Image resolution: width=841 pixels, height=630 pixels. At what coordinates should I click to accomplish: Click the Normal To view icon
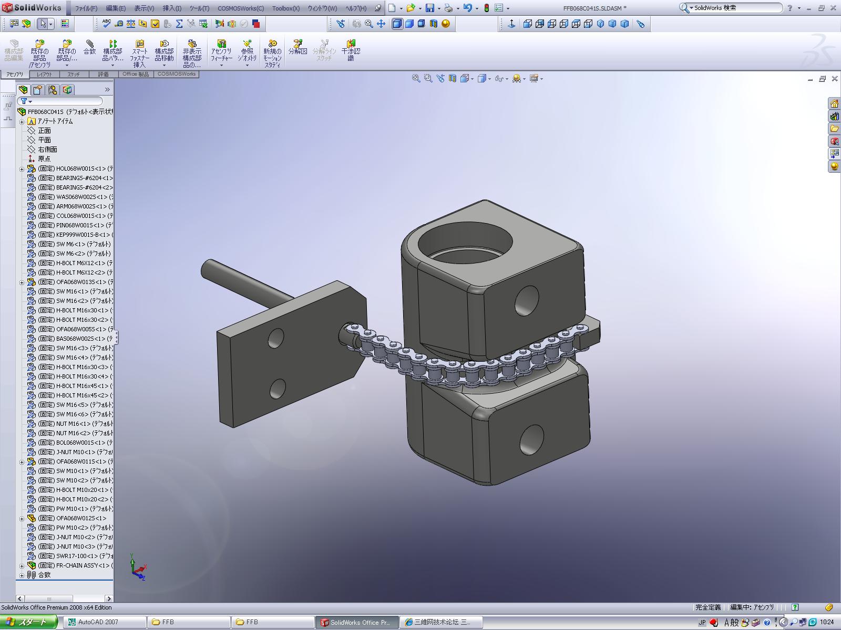pos(511,24)
